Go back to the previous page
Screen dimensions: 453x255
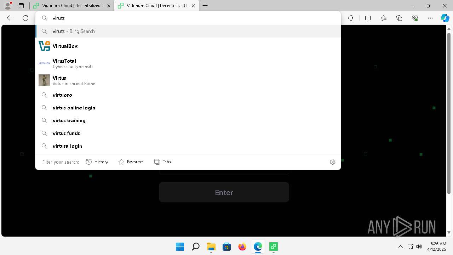coord(10,18)
